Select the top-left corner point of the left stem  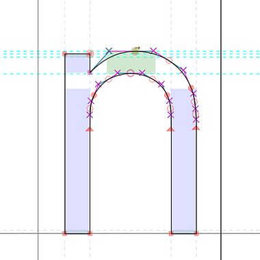pyautogui.click(x=65, y=54)
